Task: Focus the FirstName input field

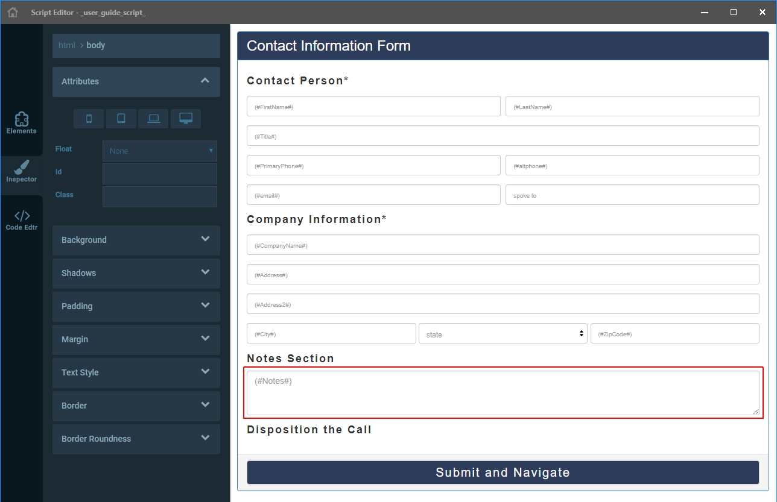Action: point(373,106)
